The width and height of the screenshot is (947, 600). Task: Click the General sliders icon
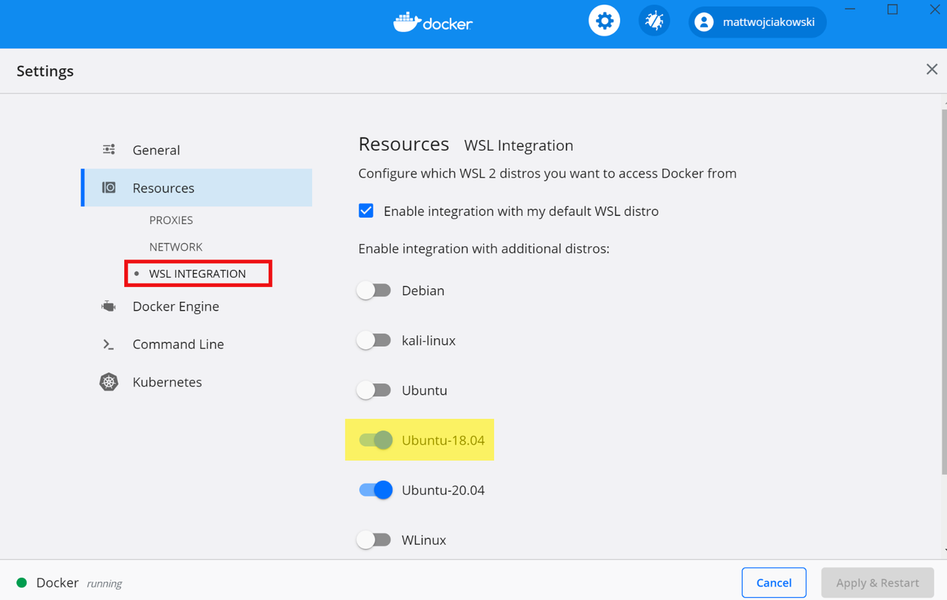coord(109,149)
